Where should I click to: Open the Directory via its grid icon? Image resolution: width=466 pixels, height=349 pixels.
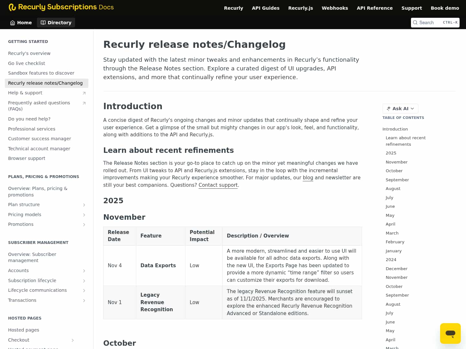click(x=43, y=23)
